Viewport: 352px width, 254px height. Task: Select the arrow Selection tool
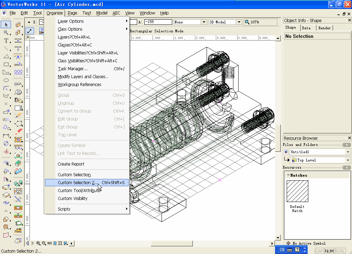tap(6, 24)
